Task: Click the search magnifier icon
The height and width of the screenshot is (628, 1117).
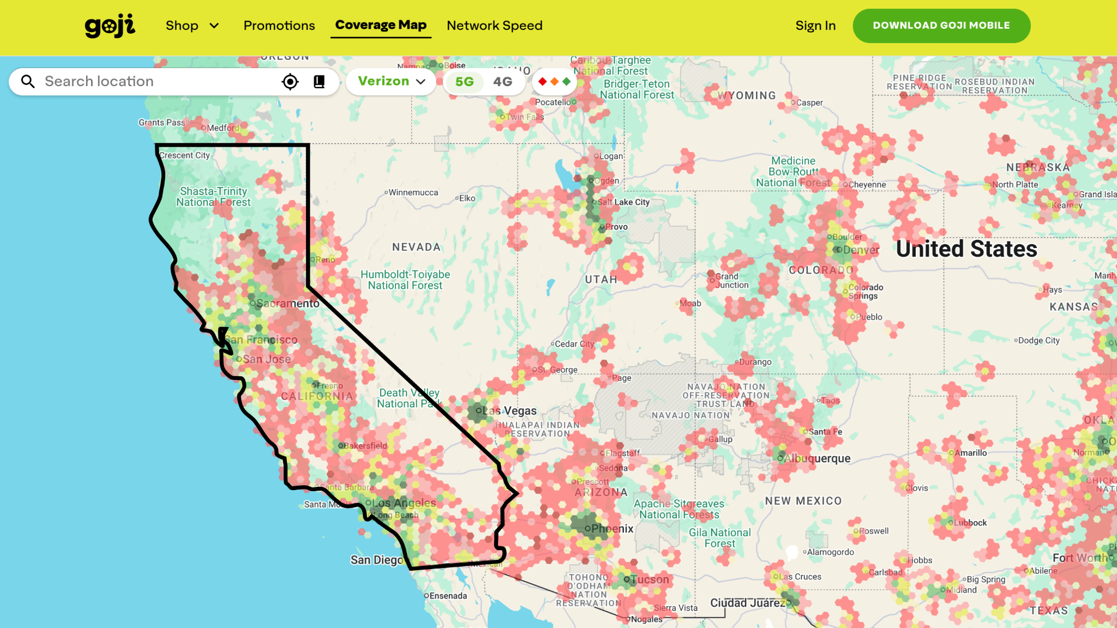Action: click(x=28, y=82)
